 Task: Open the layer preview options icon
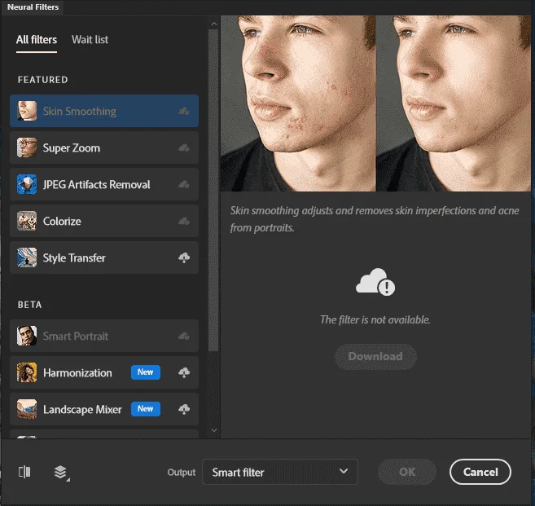61,473
